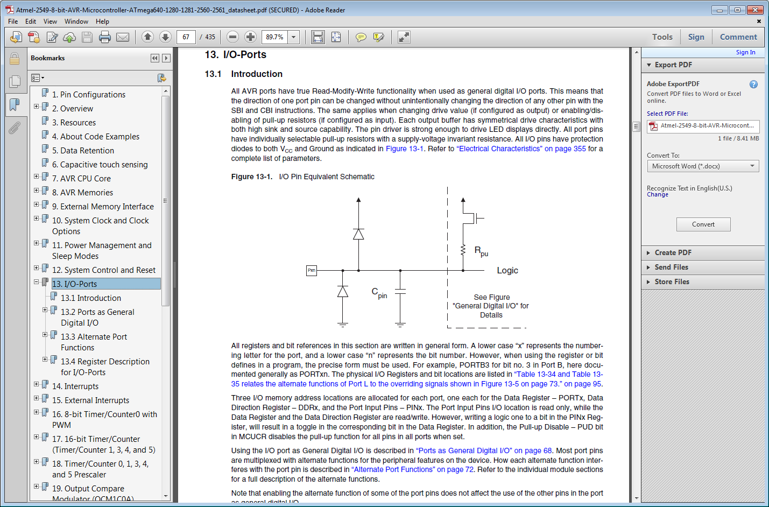Image resolution: width=769 pixels, height=507 pixels.
Task: Print the document with printer icon
Action: click(105, 37)
